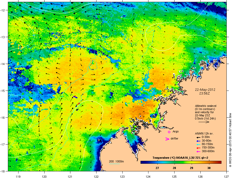Click the longitude axis label 125

pyautogui.click(x=174, y=176)
